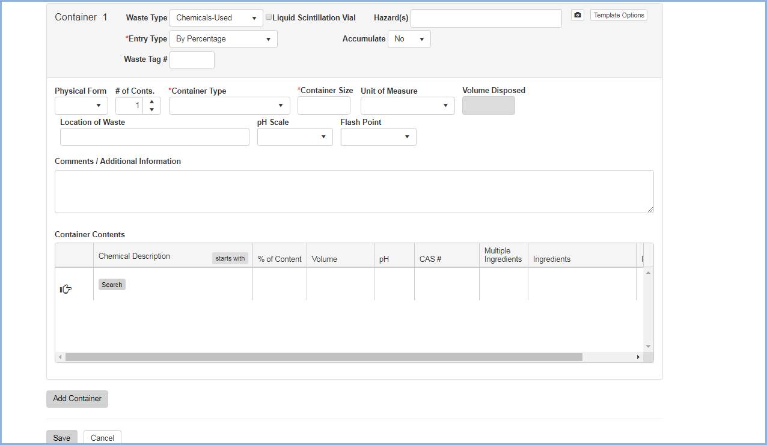Open the Waste Type dropdown
This screenshot has width=767, height=445.
pos(216,18)
